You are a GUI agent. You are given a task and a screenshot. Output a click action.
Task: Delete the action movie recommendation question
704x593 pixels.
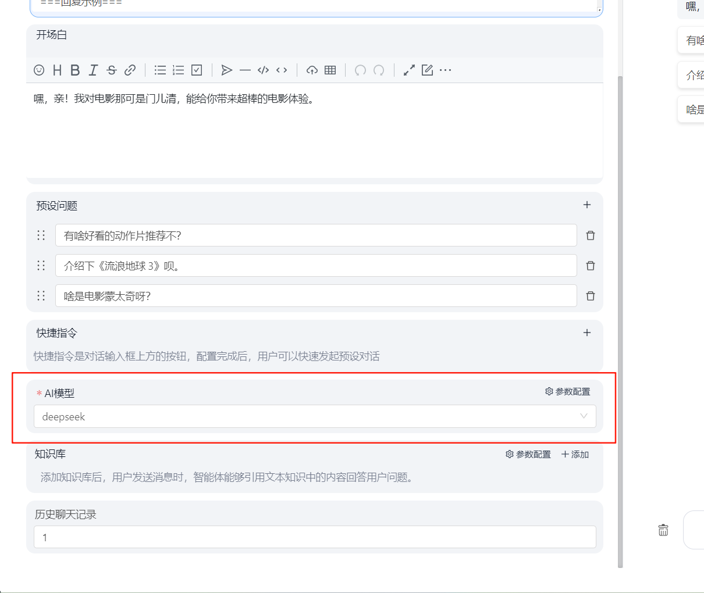pos(591,235)
